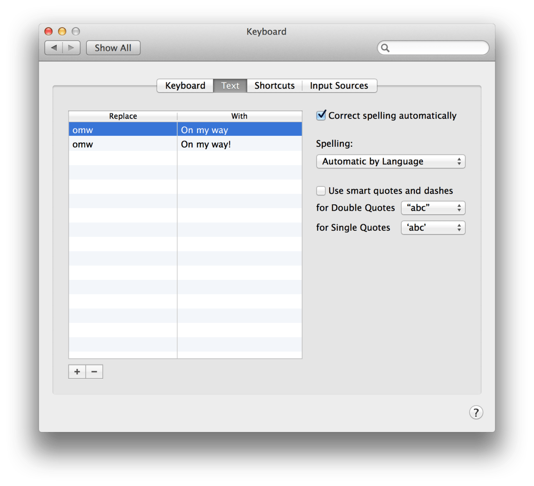Open the Help question mark button
Viewport: 534px width, 486px height.
click(x=476, y=413)
